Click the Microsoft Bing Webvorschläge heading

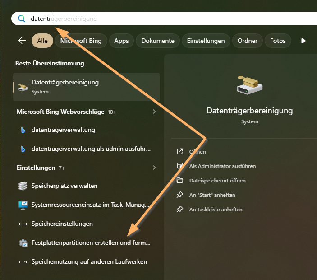coord(60,112)
